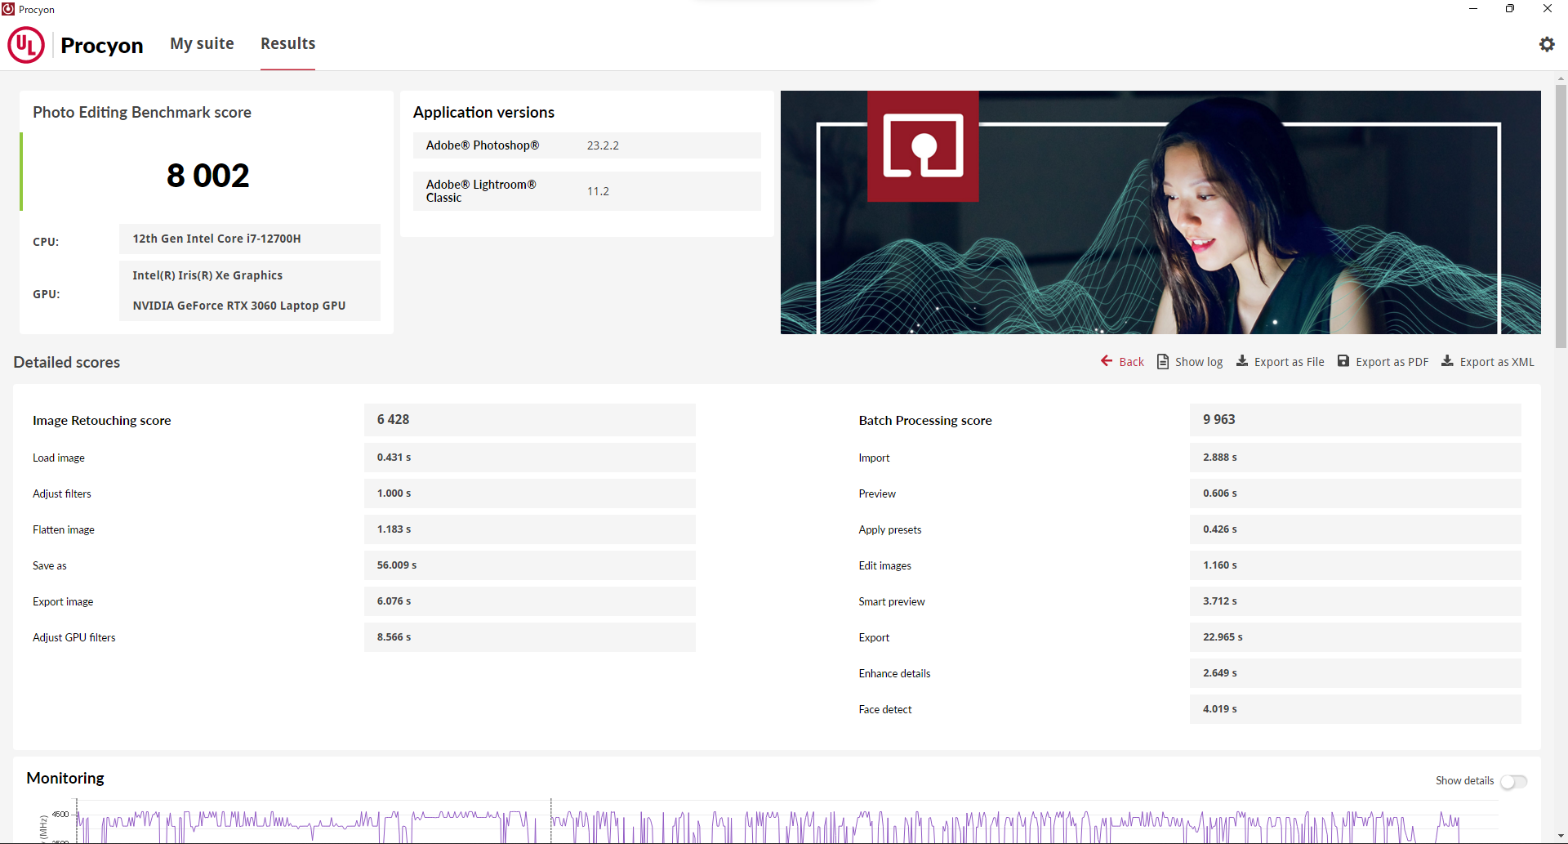Click the scrollbar down arrow
The height and width of the screenshot is (844, 1568).
tap(1561, 837)
